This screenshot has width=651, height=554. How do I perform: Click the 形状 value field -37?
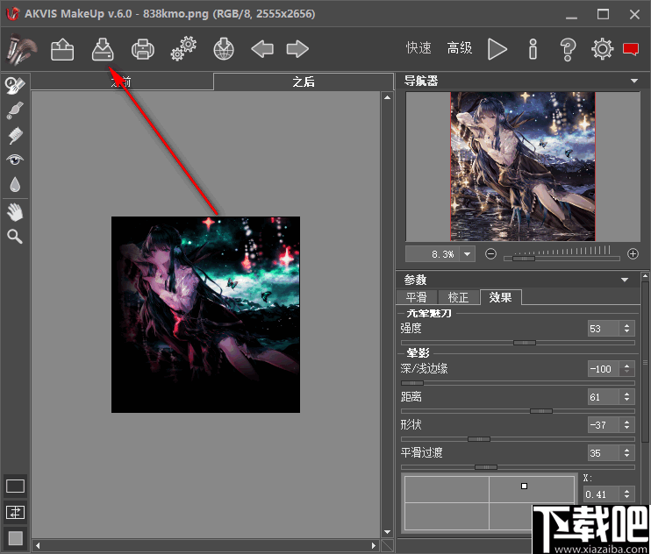pyautogui.click(x=604, y=424)
